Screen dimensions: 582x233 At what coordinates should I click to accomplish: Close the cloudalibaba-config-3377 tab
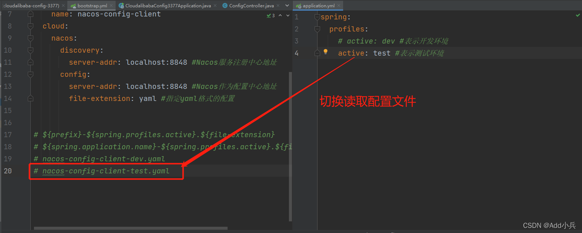(x=63, y=5)
